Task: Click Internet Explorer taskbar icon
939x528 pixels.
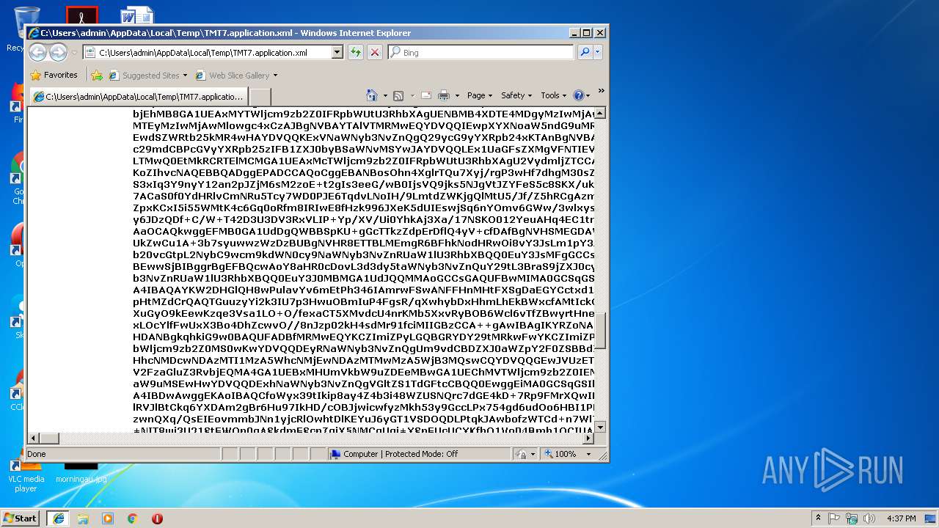Action: click(x=58, y=518)
